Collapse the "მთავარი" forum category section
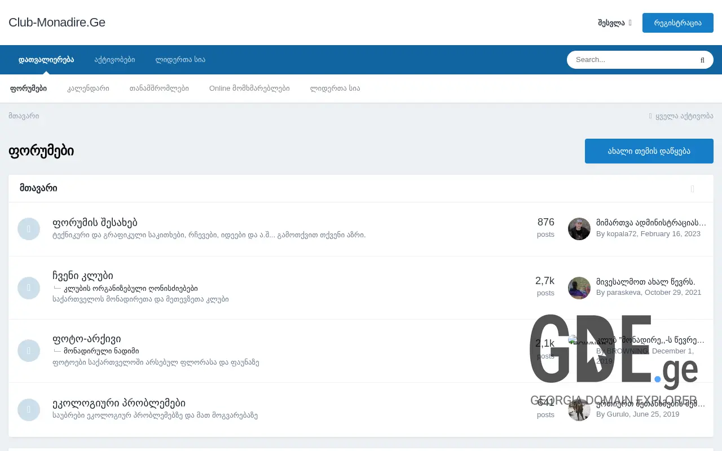The image size is (722, 451). 693,189
